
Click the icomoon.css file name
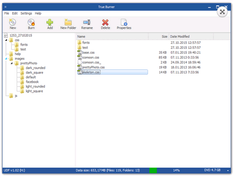pos(91,57)
